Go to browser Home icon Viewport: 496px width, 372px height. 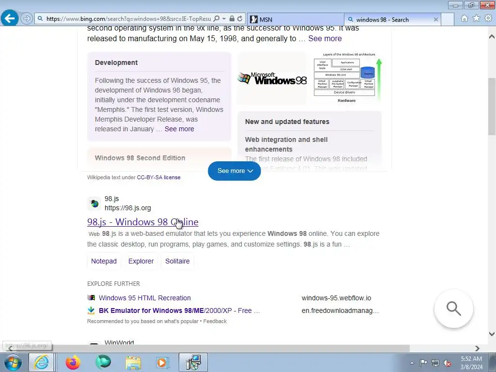465,19
